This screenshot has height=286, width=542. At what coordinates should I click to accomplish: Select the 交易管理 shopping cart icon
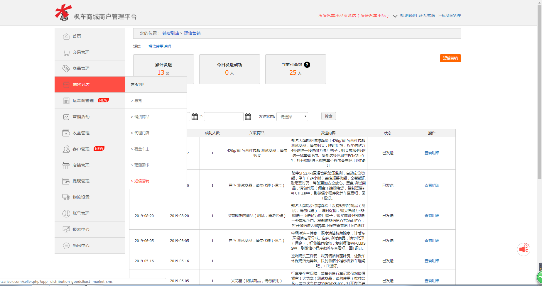click(x=66, y=52)
